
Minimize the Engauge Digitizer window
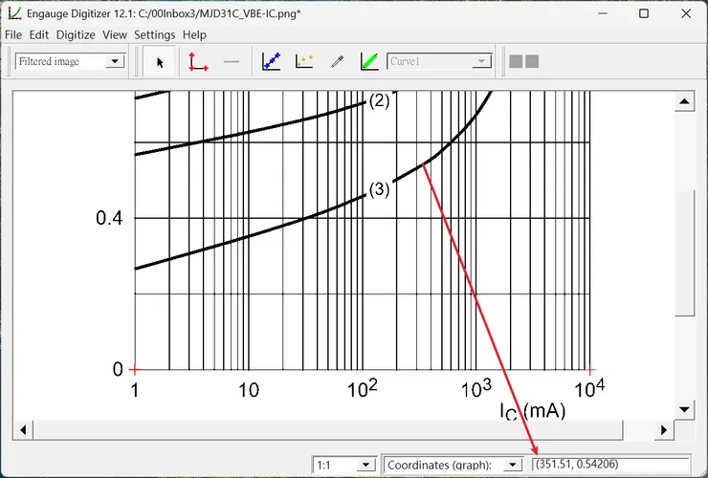pyautogui.click(x=603, y=13)
